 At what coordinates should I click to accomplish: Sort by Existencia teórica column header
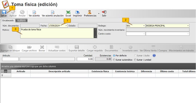pyautogui.click(x=125, y=71)
